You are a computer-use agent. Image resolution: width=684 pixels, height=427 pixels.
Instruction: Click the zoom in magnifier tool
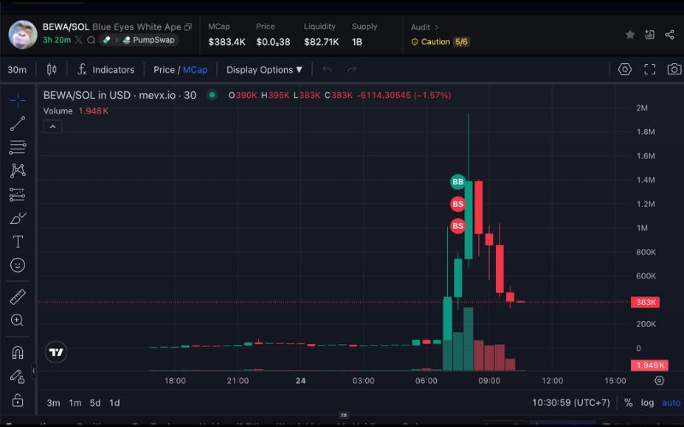coord(17,320)
